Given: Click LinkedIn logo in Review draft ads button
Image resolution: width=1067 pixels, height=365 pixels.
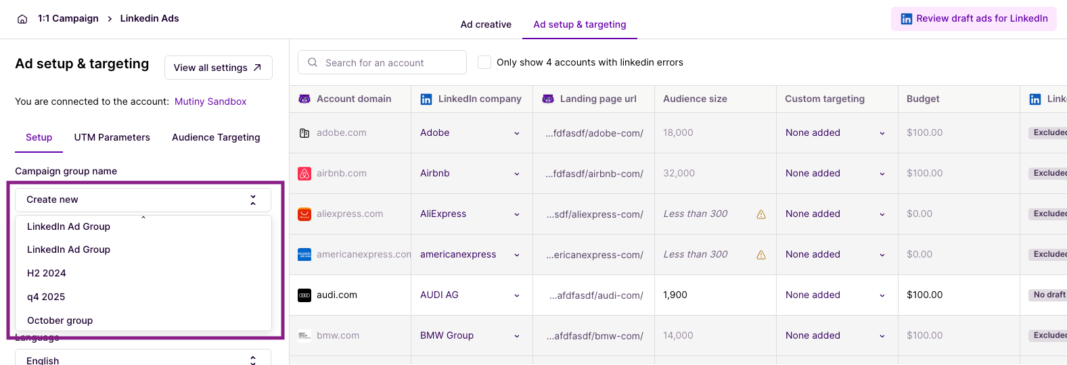Looking at the screenshot, I should click(x=907, y=19).
